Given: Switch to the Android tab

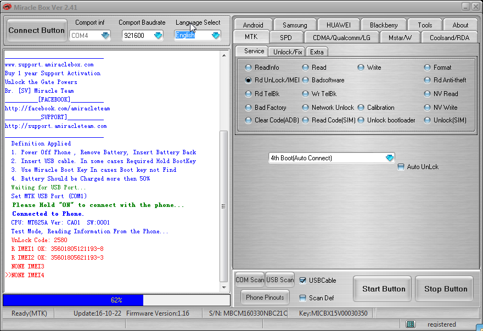Looking at the screenshot, I should (x=253, y=25).
